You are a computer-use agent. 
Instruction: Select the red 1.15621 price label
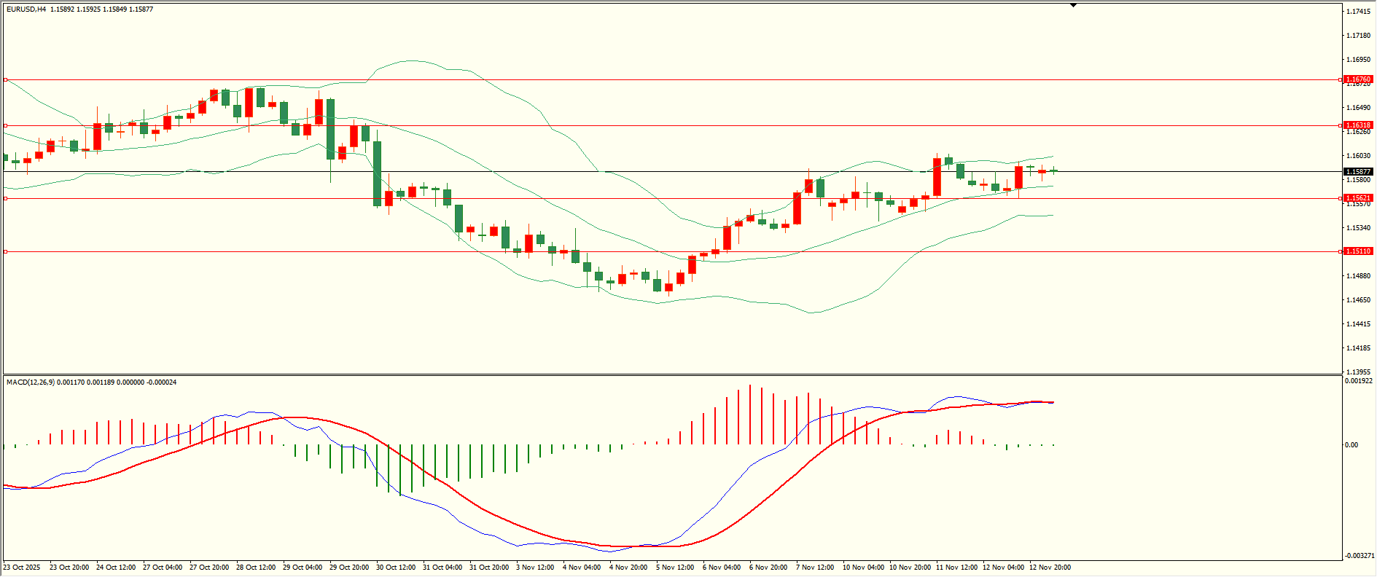tap(1358, 198)
